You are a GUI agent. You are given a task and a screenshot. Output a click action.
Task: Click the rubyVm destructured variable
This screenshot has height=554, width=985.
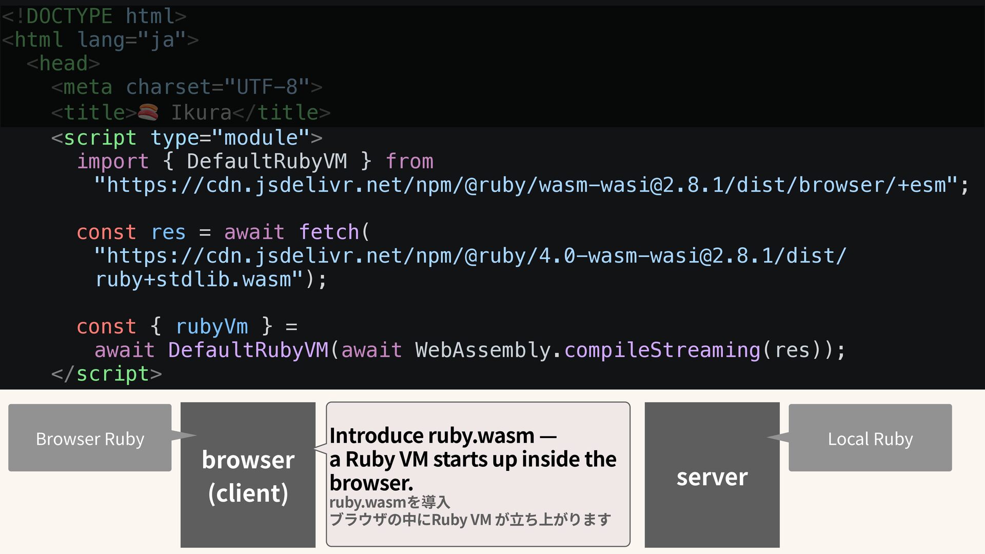[x=212, y=327]
